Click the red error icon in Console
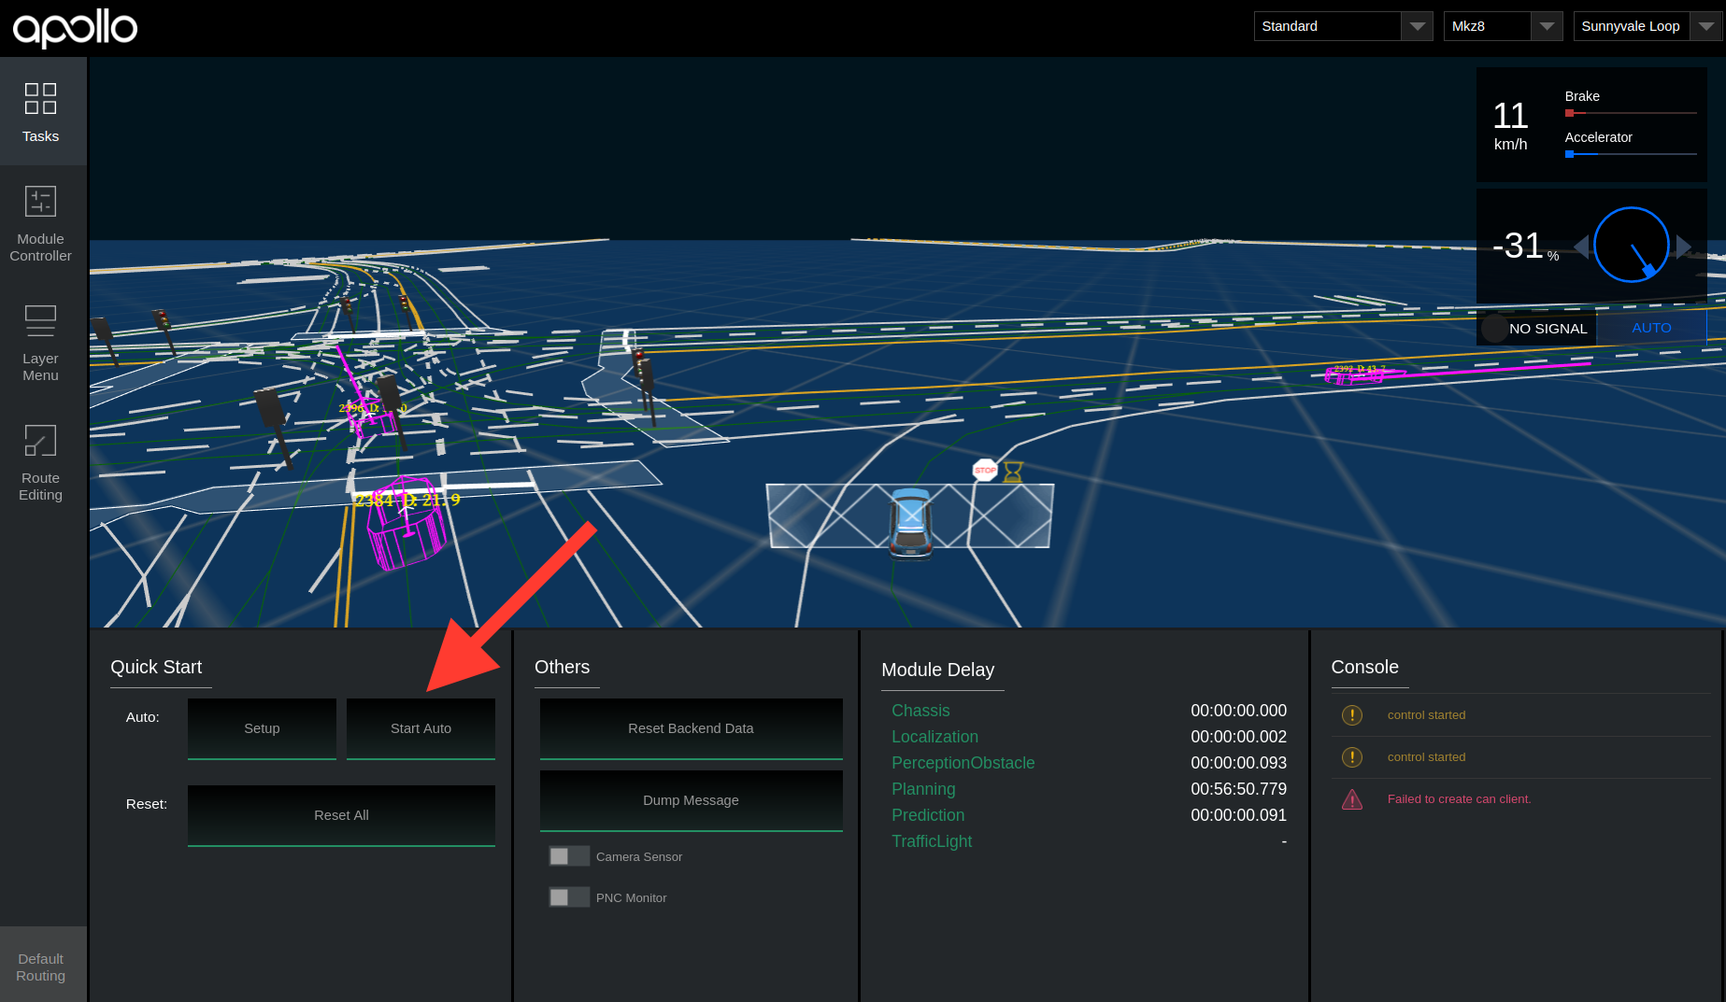 point(1351,799)
